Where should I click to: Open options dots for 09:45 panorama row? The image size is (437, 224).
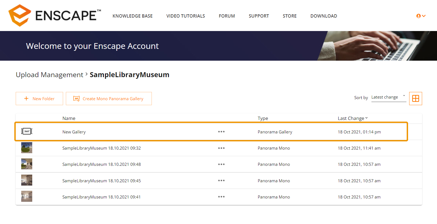click(221, 181)
